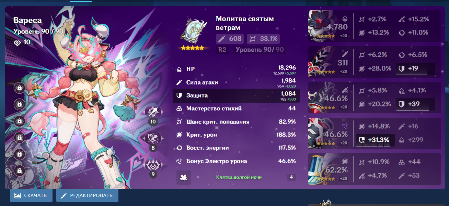Click the highlighted +31.3% defense substat
449x206 pixels.
coord(375,140)
